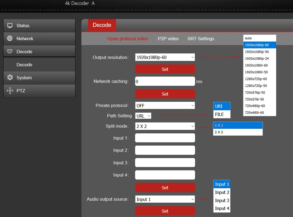Open the Status menu section

coord(39,25)
